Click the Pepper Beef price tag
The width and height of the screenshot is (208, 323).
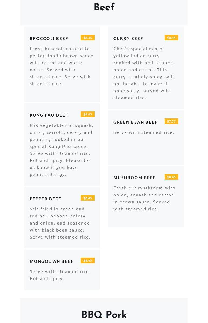[x=88, y=198]
